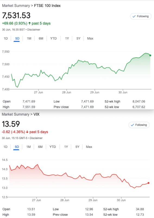Viewport: 154px width, 218px height.
Task: Click FTSE 52-wk high value 8,047.06
Action: pyautogui.click(x=139, y=101)
